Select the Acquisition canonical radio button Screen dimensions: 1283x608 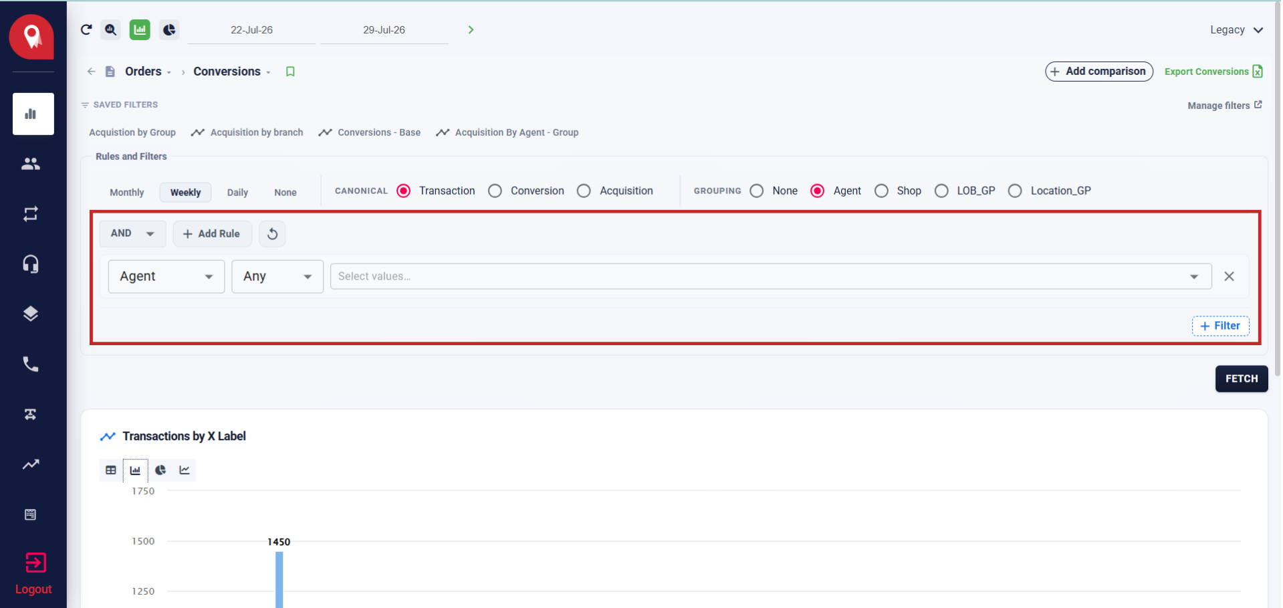click(584, 191)
